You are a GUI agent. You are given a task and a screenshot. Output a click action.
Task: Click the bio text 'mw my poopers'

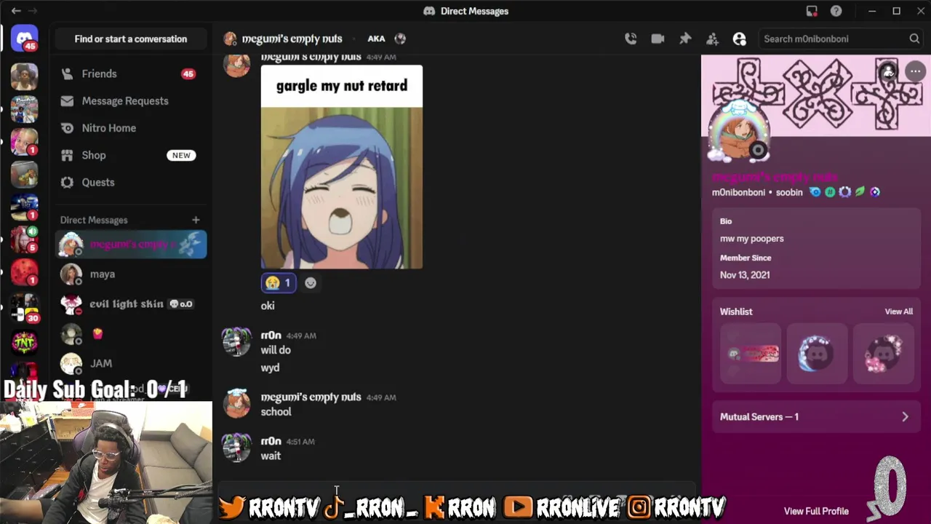click(751, 239)
